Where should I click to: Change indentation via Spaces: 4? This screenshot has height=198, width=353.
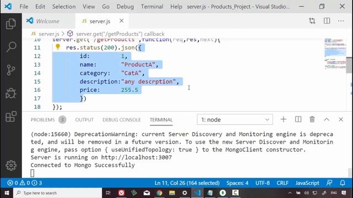(x=237, y=183)
